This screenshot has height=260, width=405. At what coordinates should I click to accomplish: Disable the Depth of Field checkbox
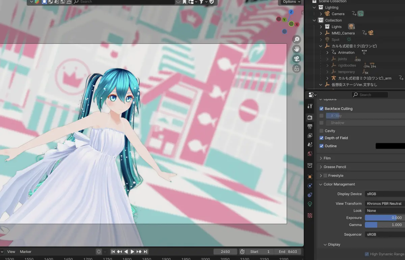321,138
